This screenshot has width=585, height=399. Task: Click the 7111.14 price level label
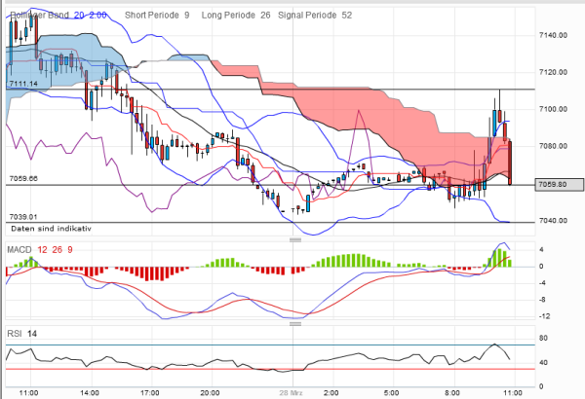(23, 84)
